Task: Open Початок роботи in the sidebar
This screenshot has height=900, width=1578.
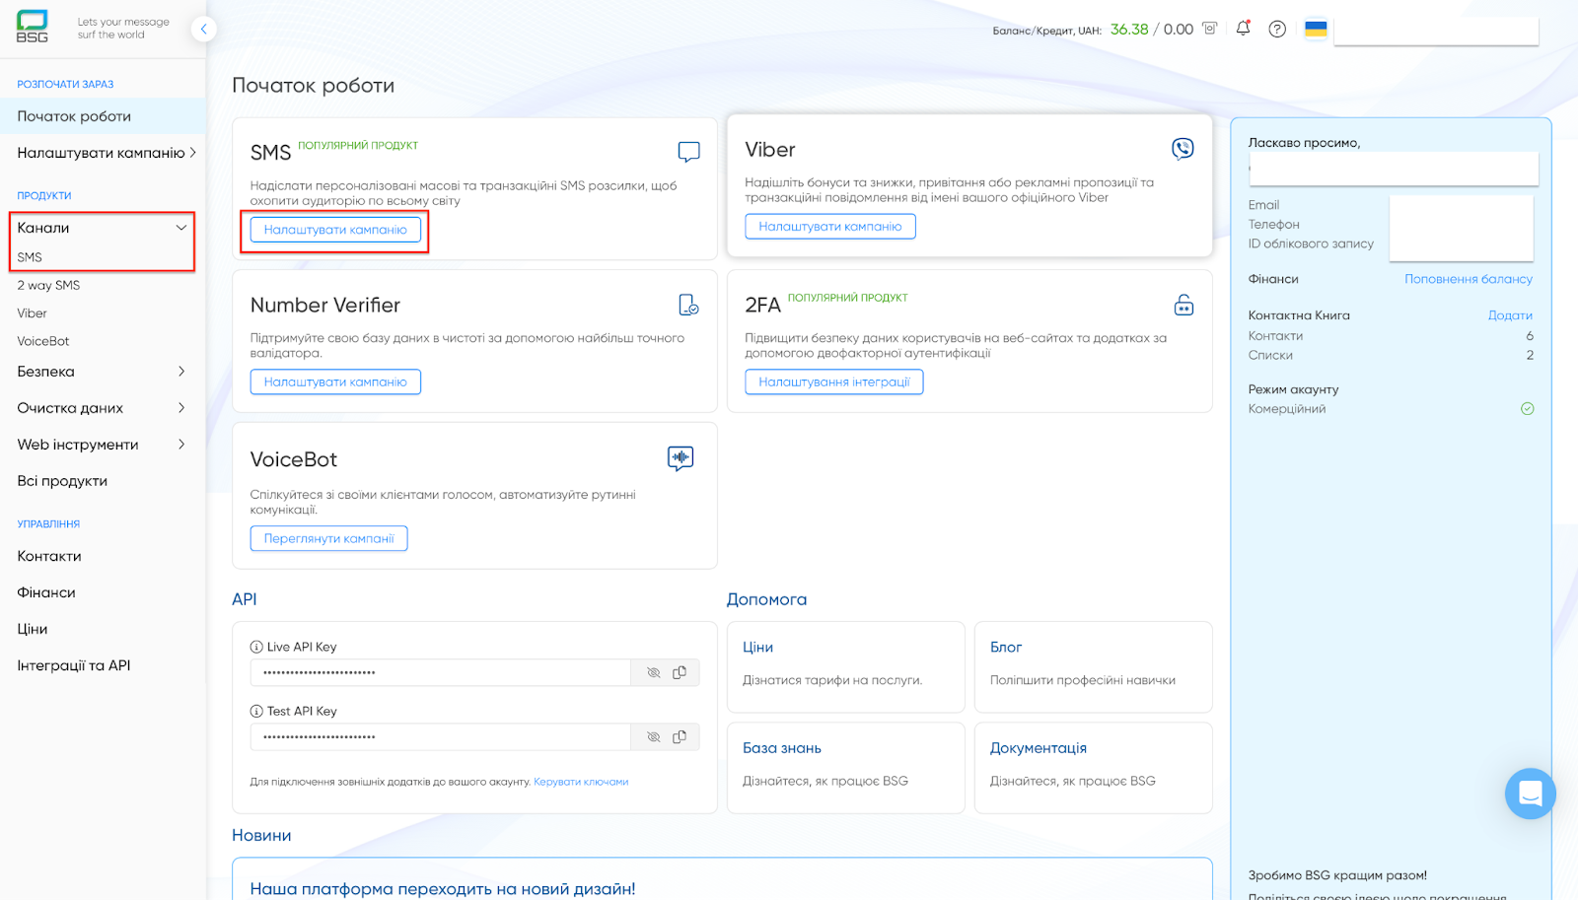Action: point(103,116)
